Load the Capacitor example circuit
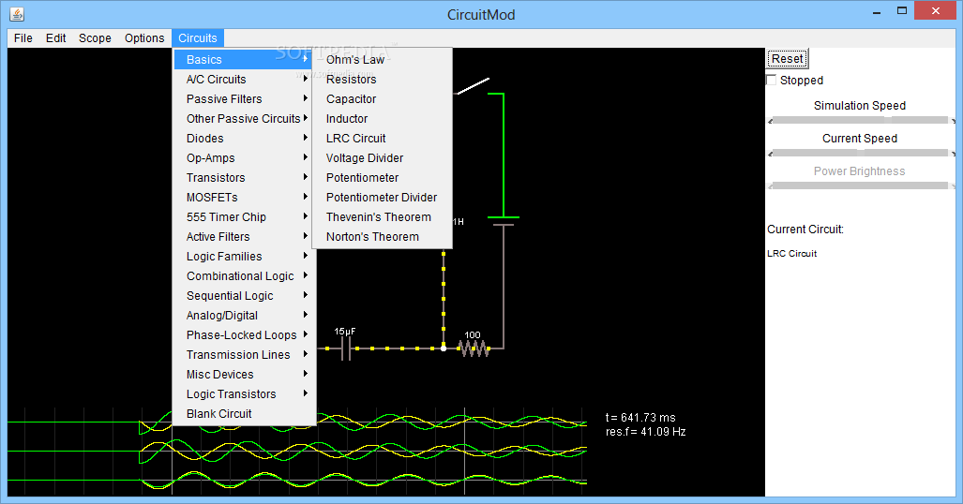Viewport: 963px width, 504px height. [x=382, y=99]
